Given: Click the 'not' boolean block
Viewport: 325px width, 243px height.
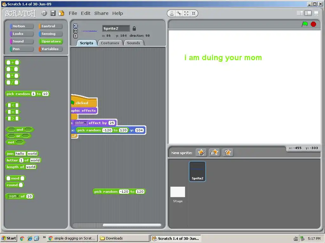Looking at the screenshot, I should coord(15,142).
